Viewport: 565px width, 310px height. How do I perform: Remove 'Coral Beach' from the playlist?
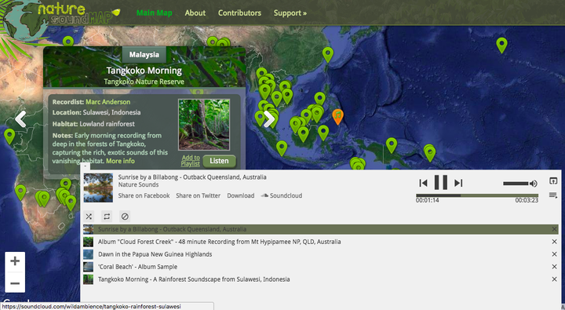pos(554,267)
